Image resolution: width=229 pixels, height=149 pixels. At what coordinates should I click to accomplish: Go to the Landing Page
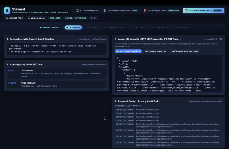pos(14,18)
